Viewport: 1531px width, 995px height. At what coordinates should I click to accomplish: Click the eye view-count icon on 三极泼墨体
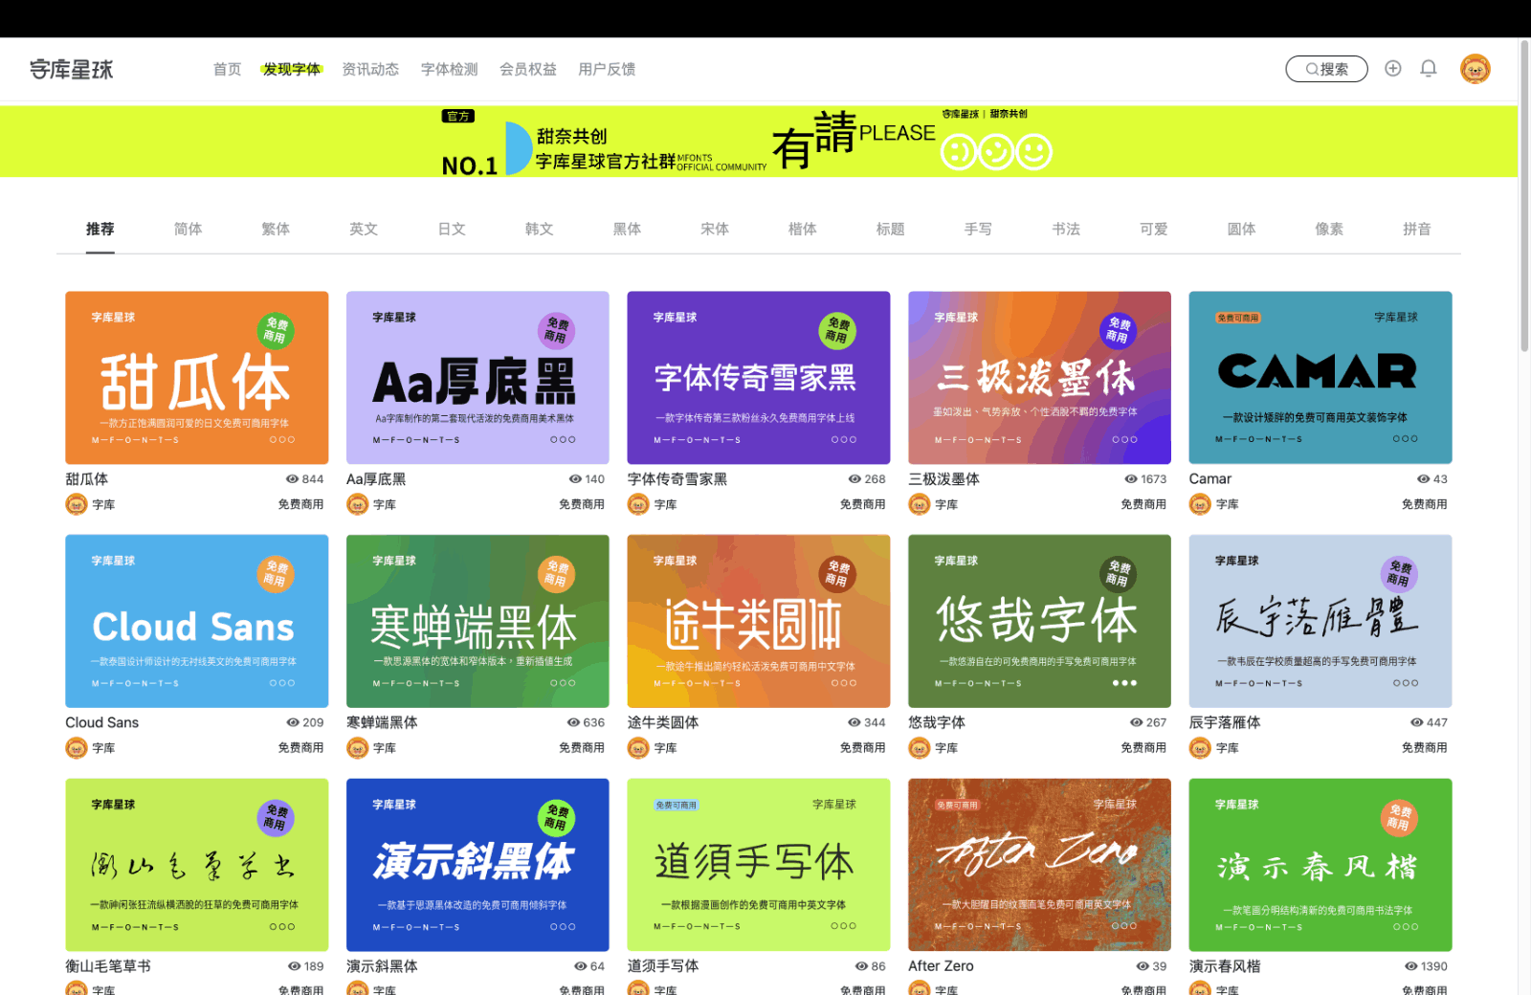pos(1129,479)
